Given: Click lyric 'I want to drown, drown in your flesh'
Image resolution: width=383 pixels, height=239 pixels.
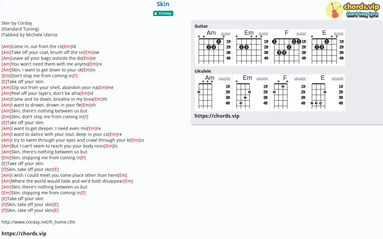Looking at the screenshot, I should pos(48,105).
